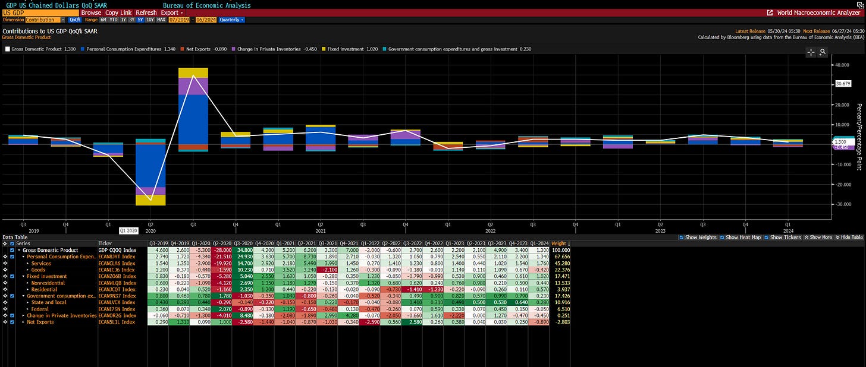Viewport: 866px width, 367px height.
Task: Toggle select-all checkbox in Series header
Action: [x=12, y=243]
